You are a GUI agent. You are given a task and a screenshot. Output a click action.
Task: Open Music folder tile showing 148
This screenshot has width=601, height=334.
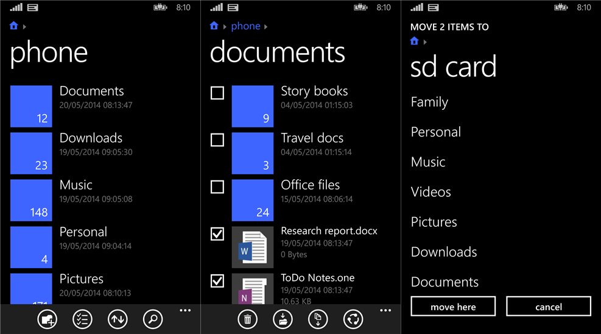31,200
